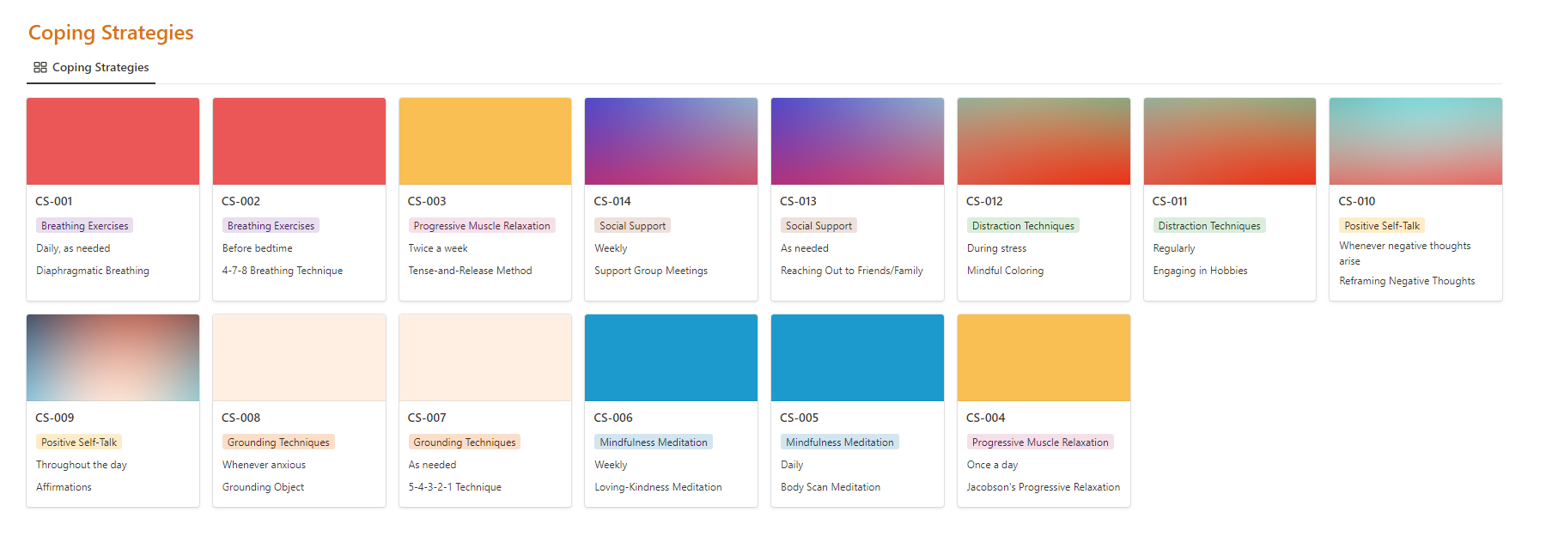1546x549 pixels.
Task: Click the Social Support tag on CS-013
Action: pos(819,226)
